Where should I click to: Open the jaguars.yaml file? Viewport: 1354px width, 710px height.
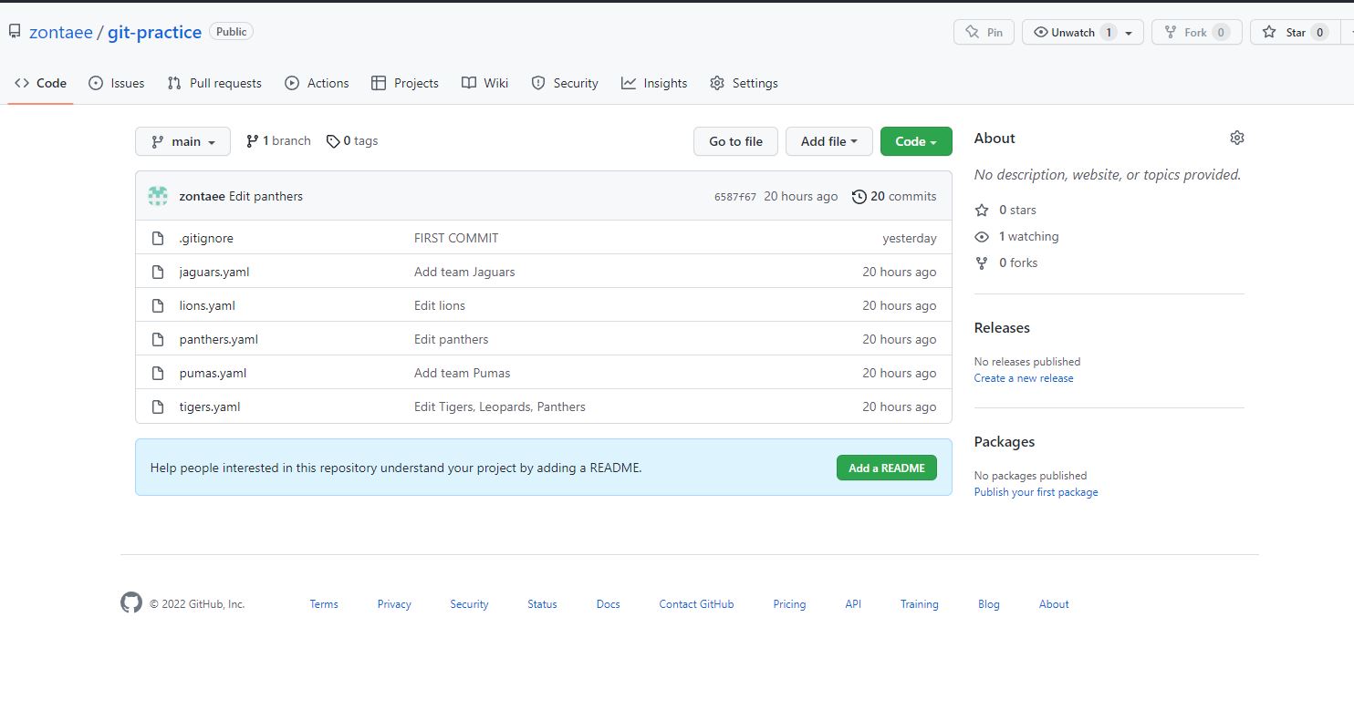[214, 272]
